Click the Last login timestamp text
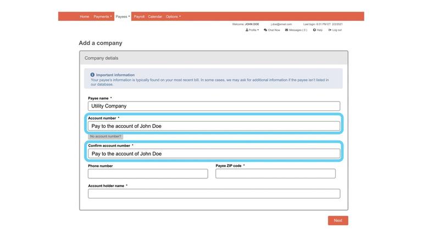Screen dimensions: 422x237 coord(323,24)
